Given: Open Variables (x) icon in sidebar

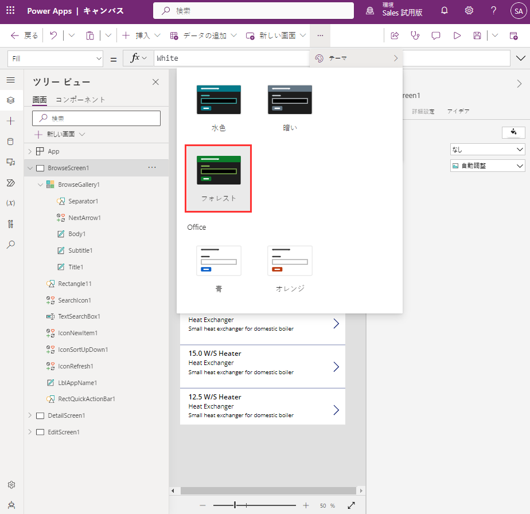Looking at the screenshot, I should coord(11,203).
